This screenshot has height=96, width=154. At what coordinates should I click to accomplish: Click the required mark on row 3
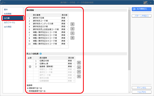click(x=30, y=67)
